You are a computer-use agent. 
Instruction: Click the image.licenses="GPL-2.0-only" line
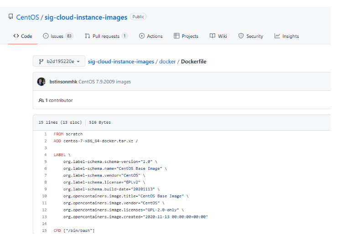coord(124,210)
